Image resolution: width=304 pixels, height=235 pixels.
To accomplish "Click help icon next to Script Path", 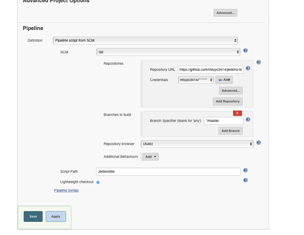I will [245, 170].
